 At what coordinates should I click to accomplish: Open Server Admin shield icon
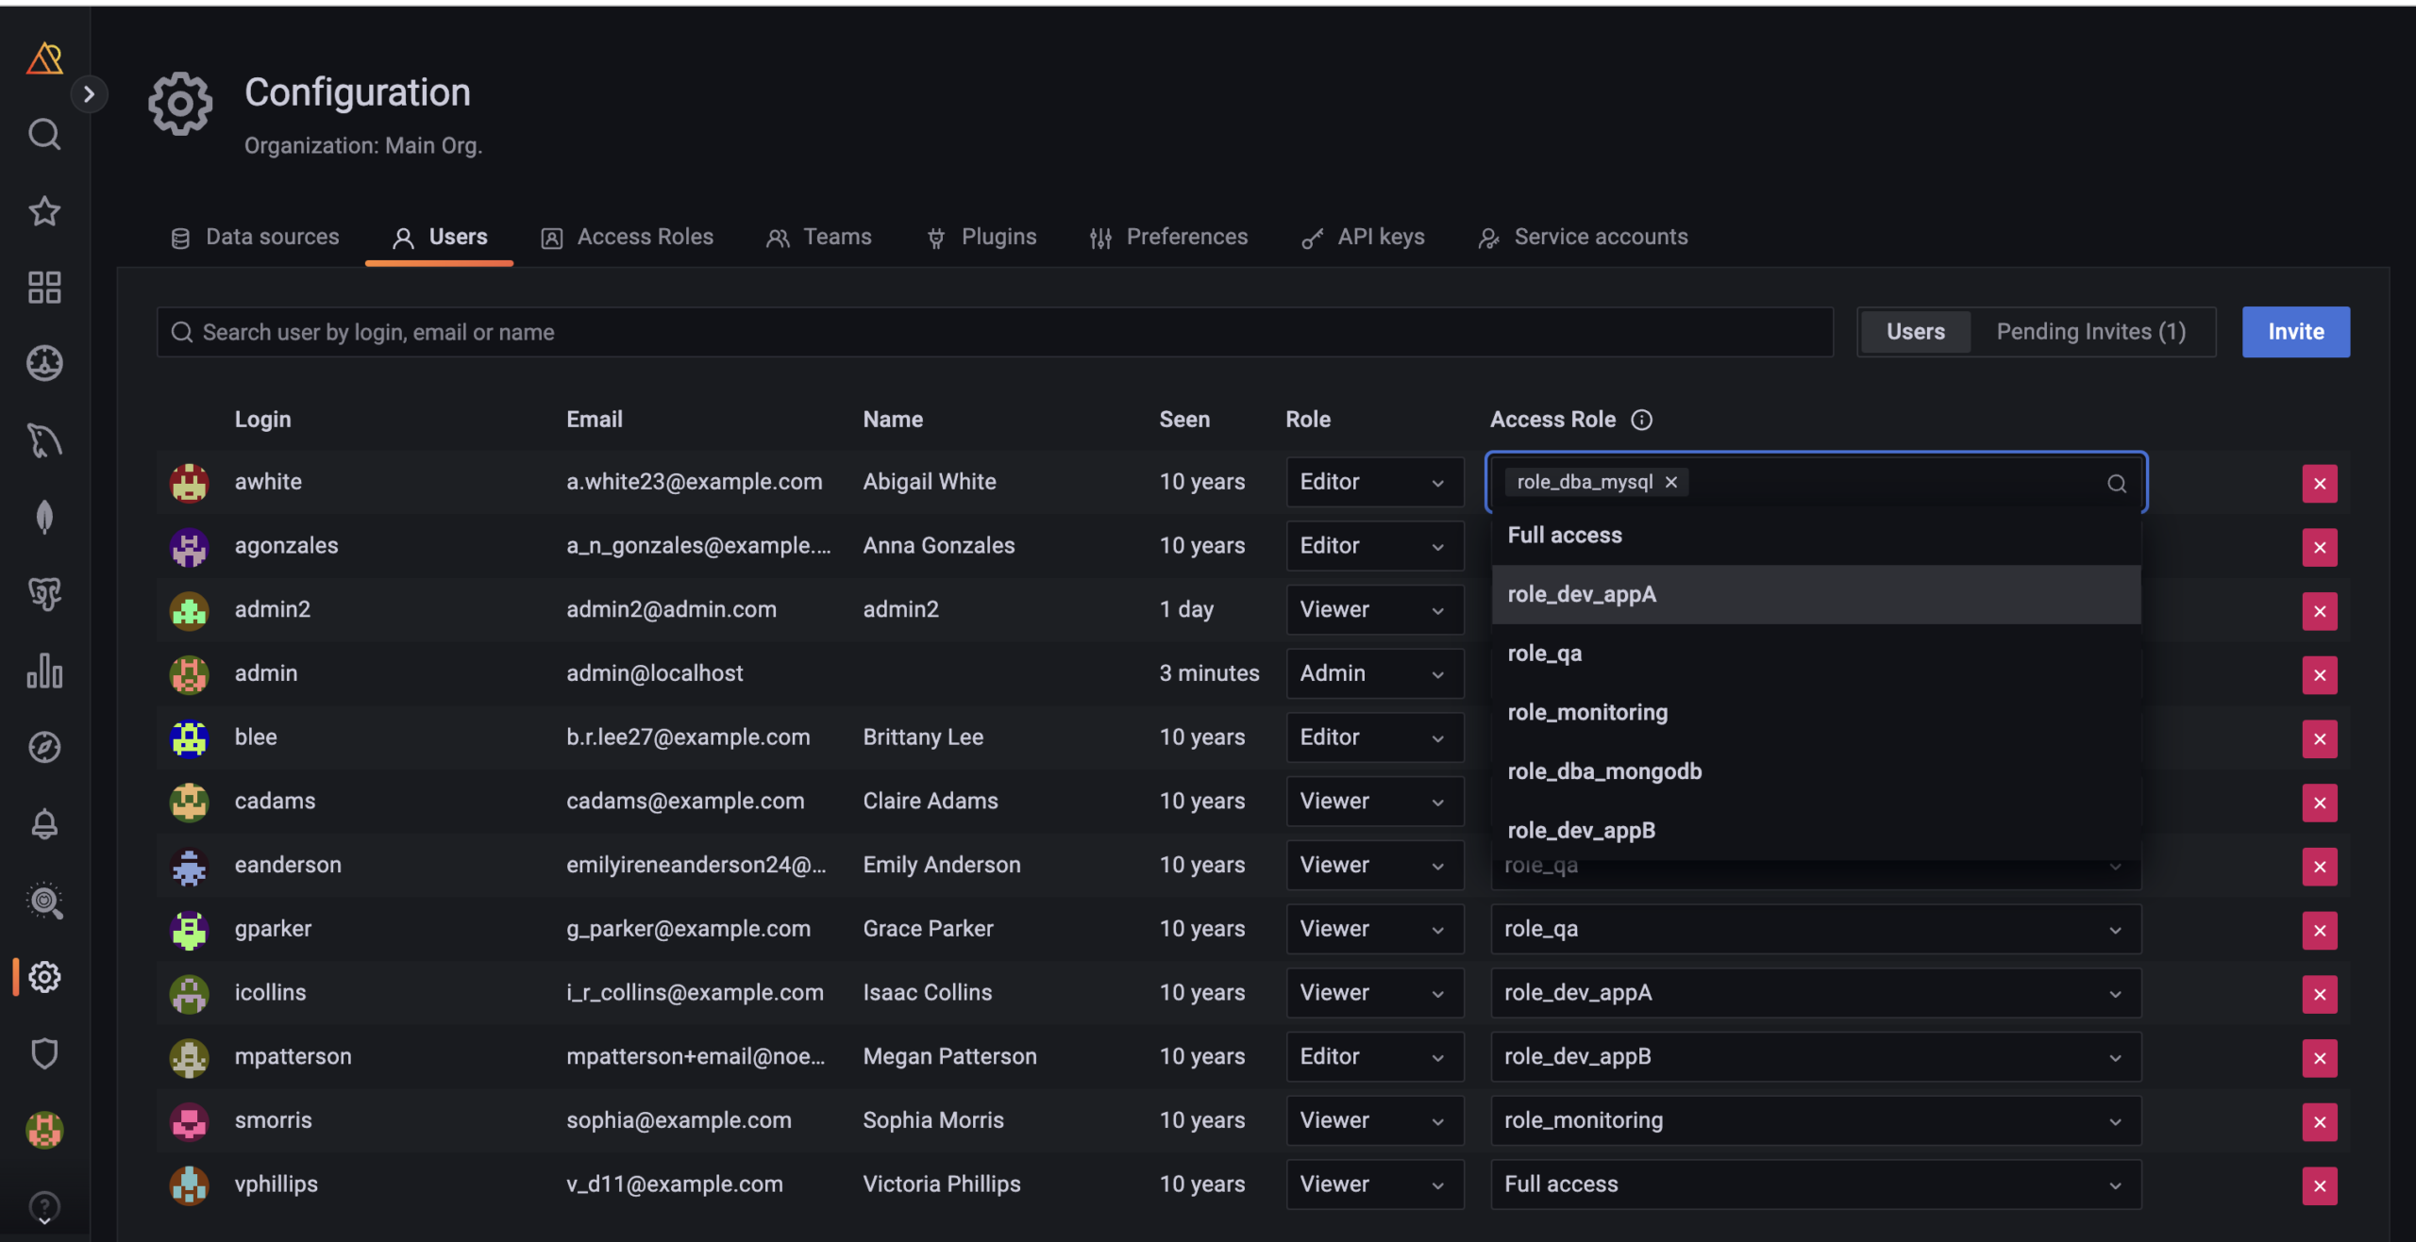pos(44,1053)
